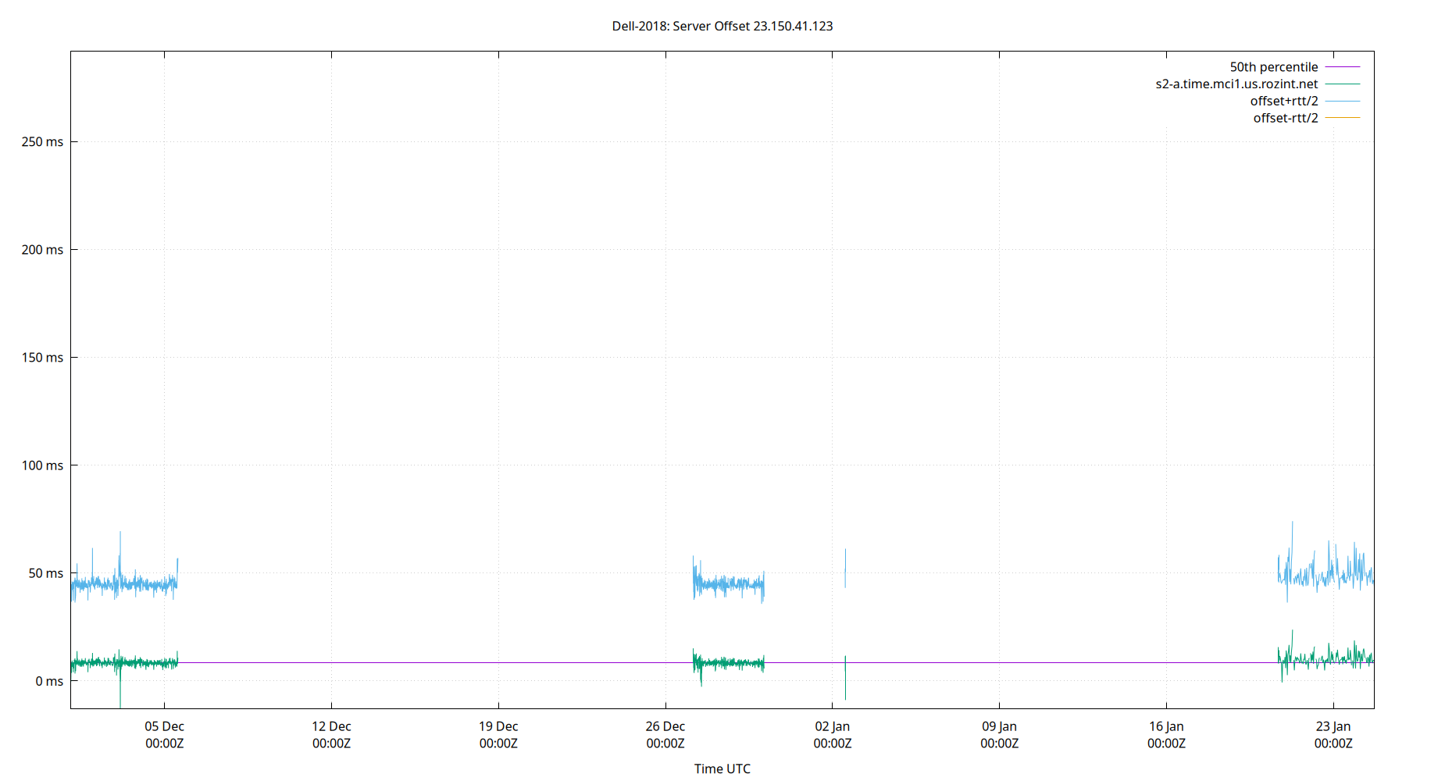Select the "50th percentile" legend label
The width and height of the screenshot is (1445, 781).
[1273, 67]
